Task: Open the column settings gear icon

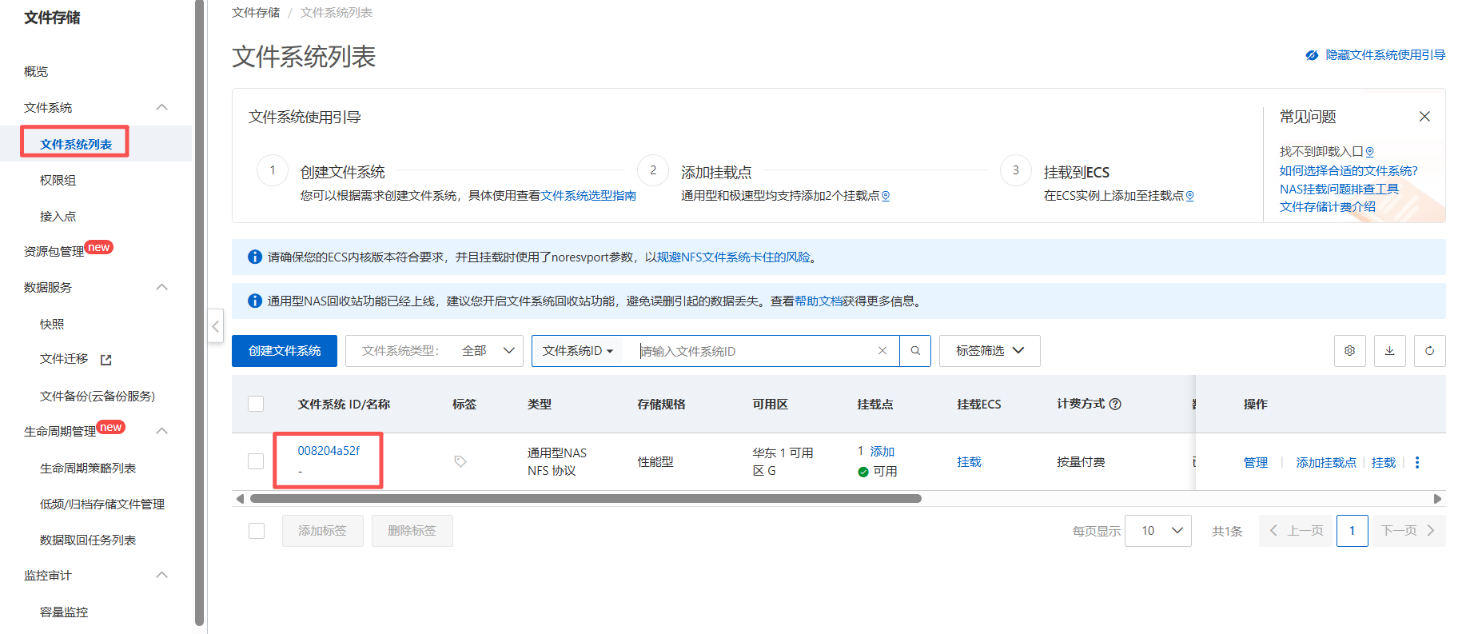Action: (x=1350, y=351)
